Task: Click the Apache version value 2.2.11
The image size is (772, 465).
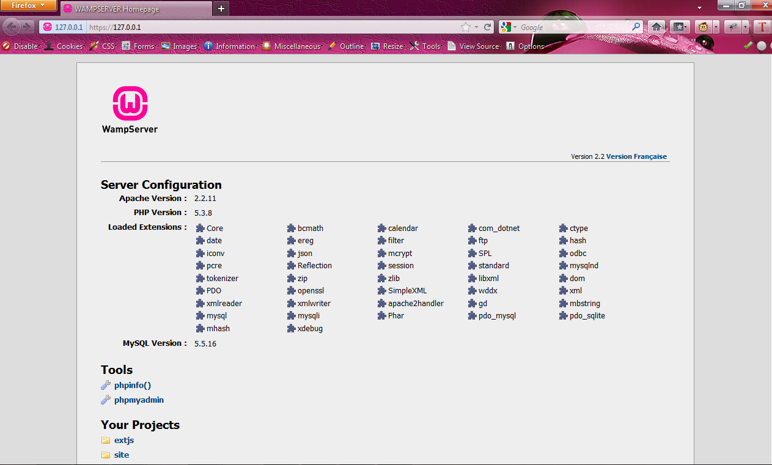Action: coord(205,199)
